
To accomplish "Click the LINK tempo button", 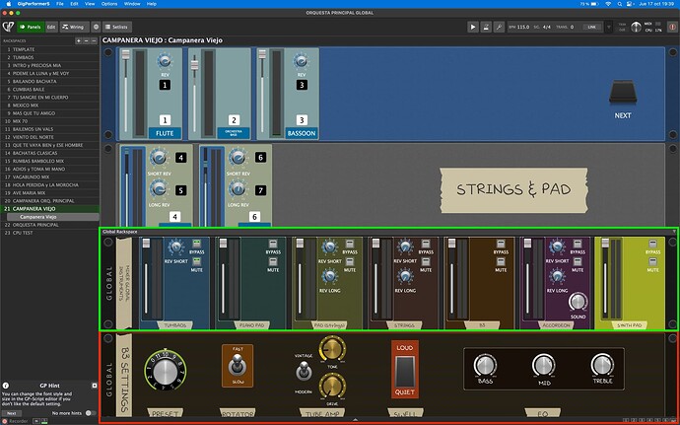I will click(x=592, y=27).
